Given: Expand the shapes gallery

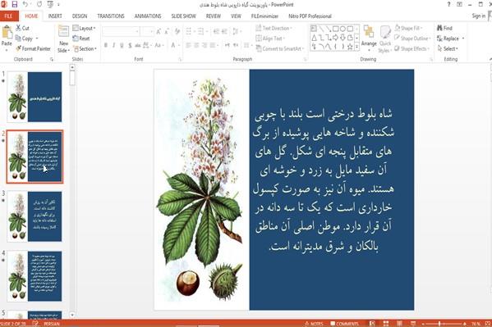Looking at the screenshot, I should [x=356, y=47].
